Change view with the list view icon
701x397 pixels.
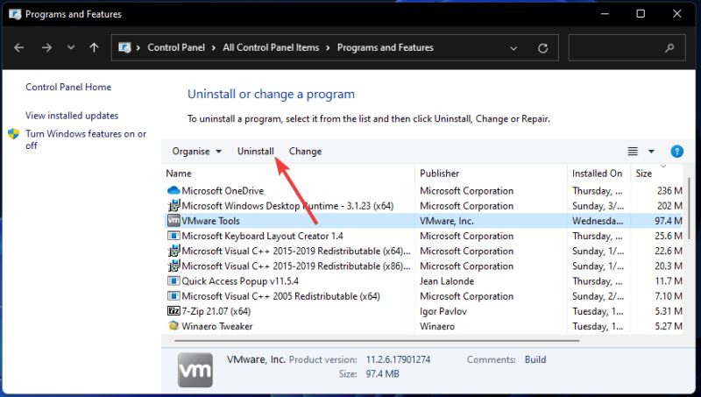[x=633, y=152]
